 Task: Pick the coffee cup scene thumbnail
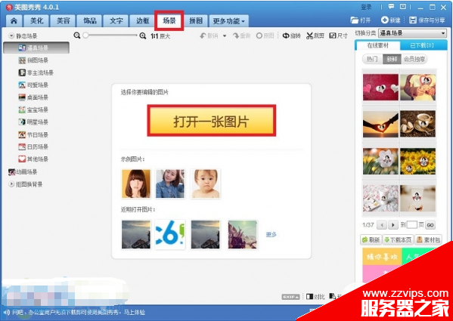point(417,125)
